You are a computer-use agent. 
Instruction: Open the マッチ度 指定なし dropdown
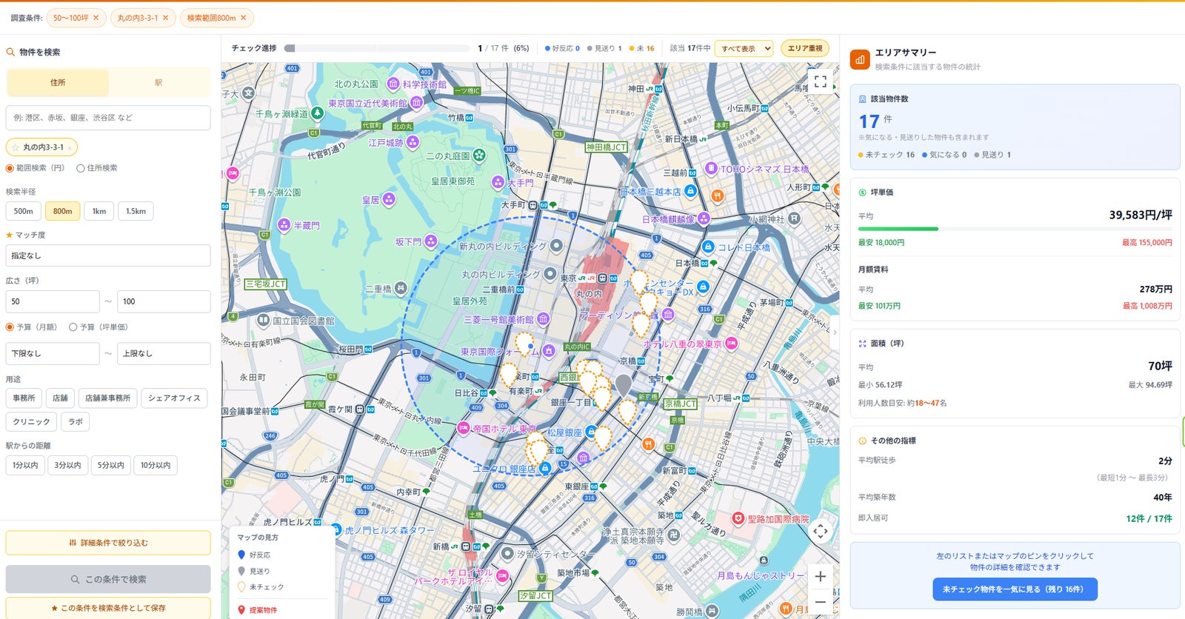(x=108, y=255)
